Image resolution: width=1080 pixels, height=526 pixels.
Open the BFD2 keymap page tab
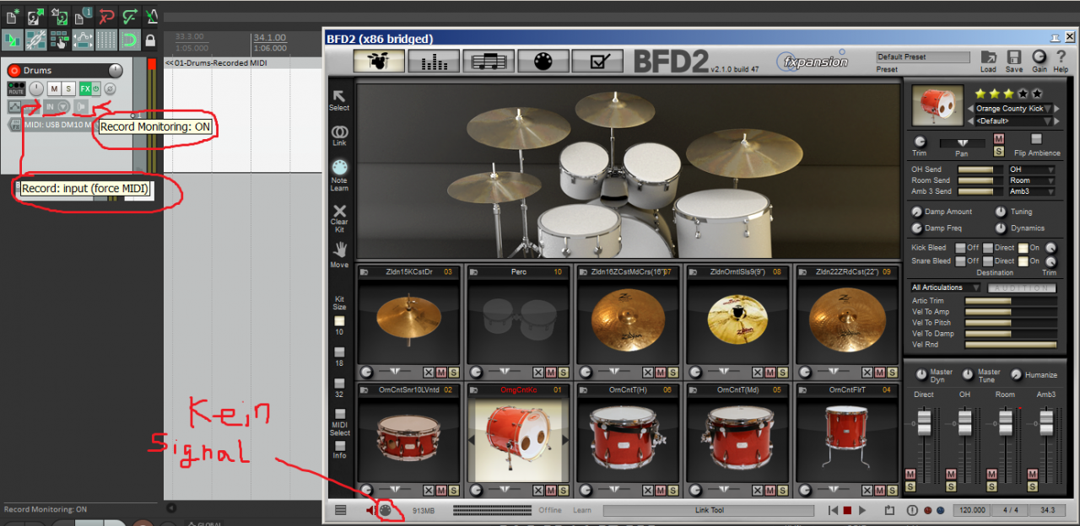tap(543, 61)
